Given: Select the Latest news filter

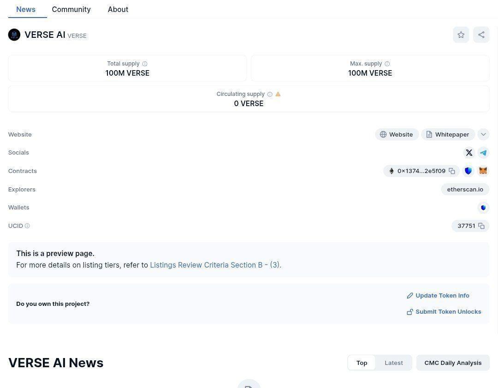Looking at the screenshot, I should click(x=393, y=363).
